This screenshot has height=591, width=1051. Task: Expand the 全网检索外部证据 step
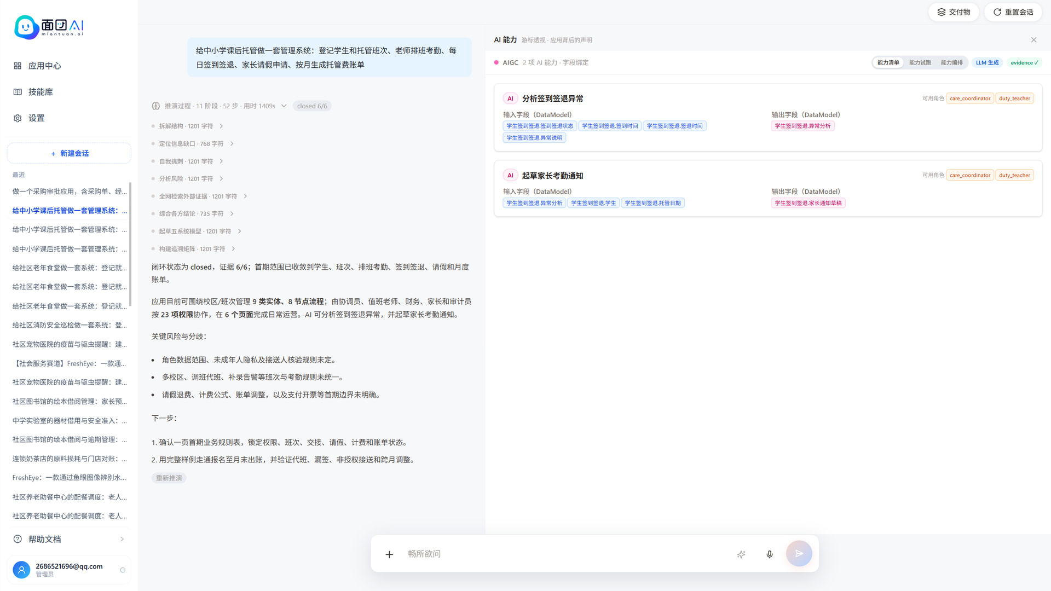point(245,196)
